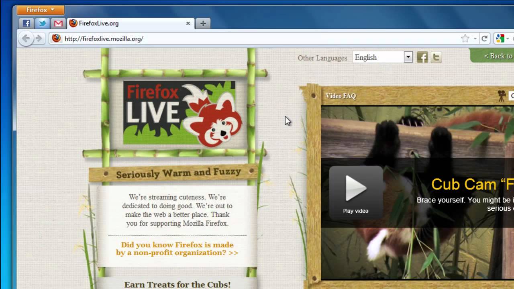Bookmark this page with the star icon
The height and width of the screenshot is (289, 514).
(x=465, y=39)
